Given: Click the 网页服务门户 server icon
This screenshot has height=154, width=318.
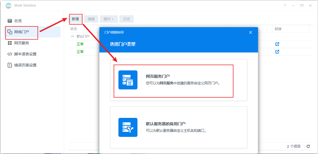Looking at the screenshot, I should (128, 80).
